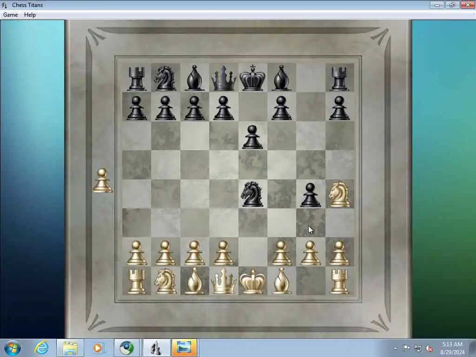
Task: Open Windows Media Player from the taskbar
Action: (x=98, y=348)
